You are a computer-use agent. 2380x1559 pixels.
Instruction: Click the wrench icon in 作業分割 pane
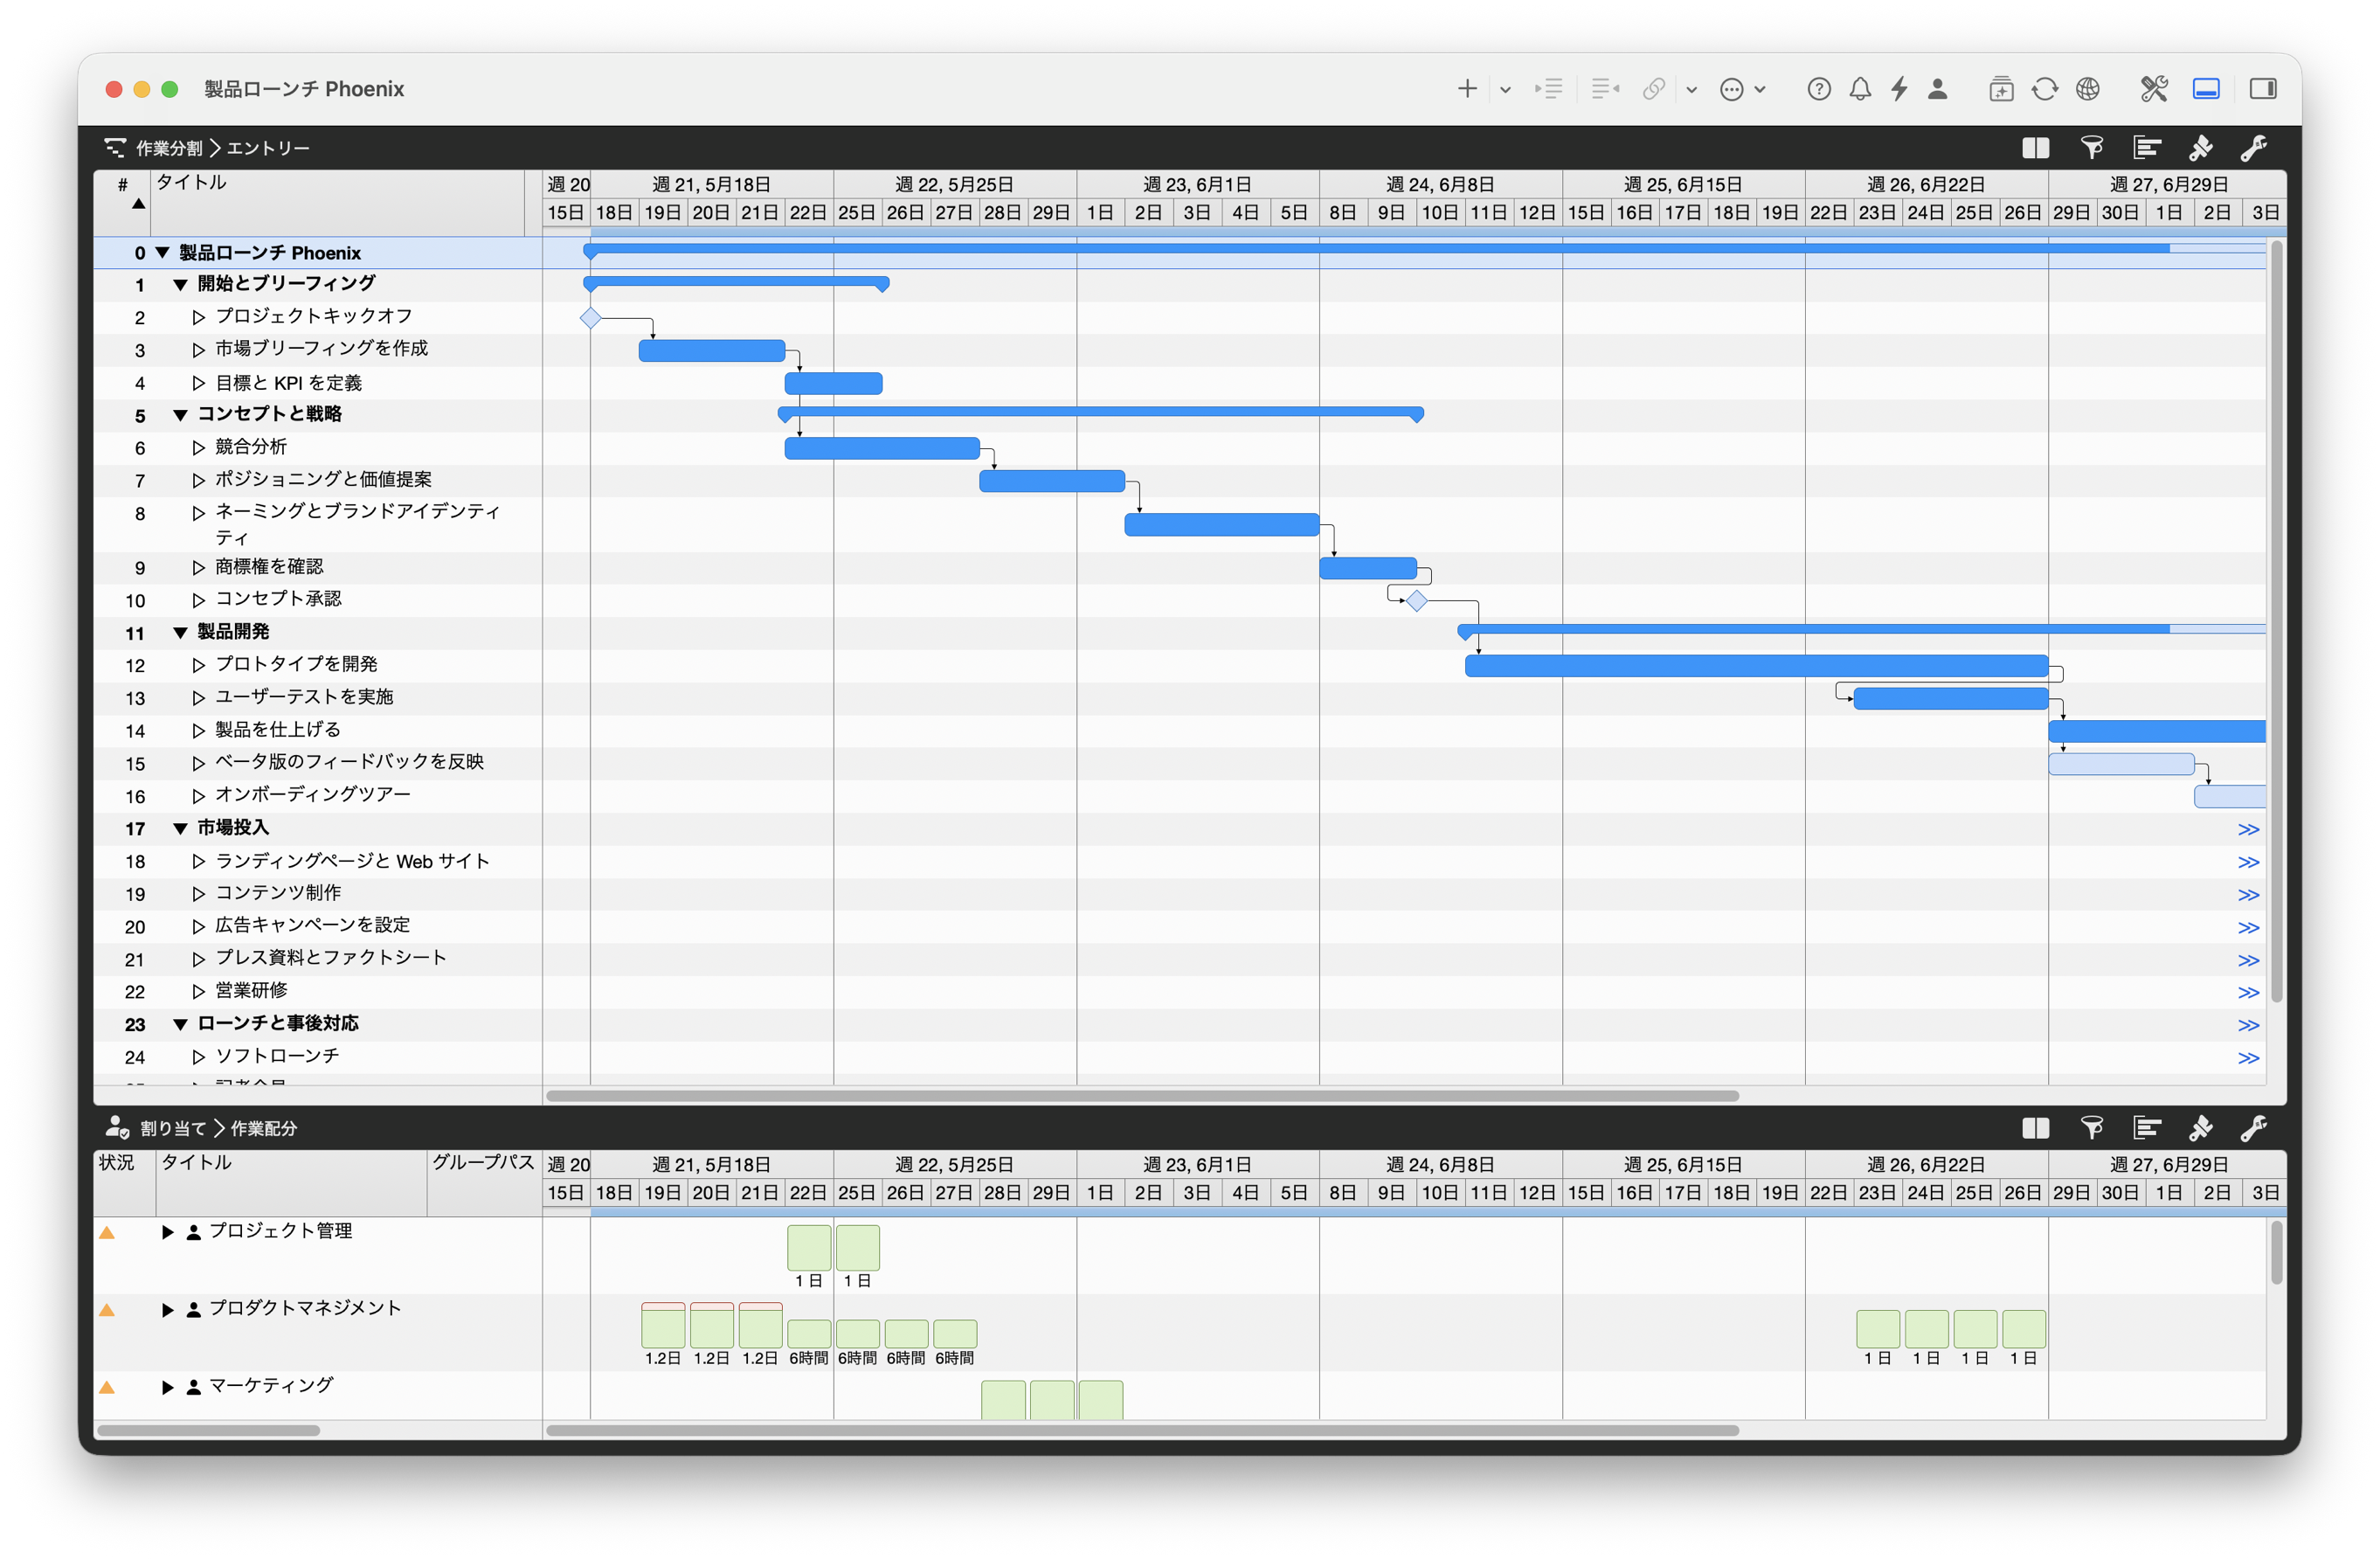coord(2254,148)
